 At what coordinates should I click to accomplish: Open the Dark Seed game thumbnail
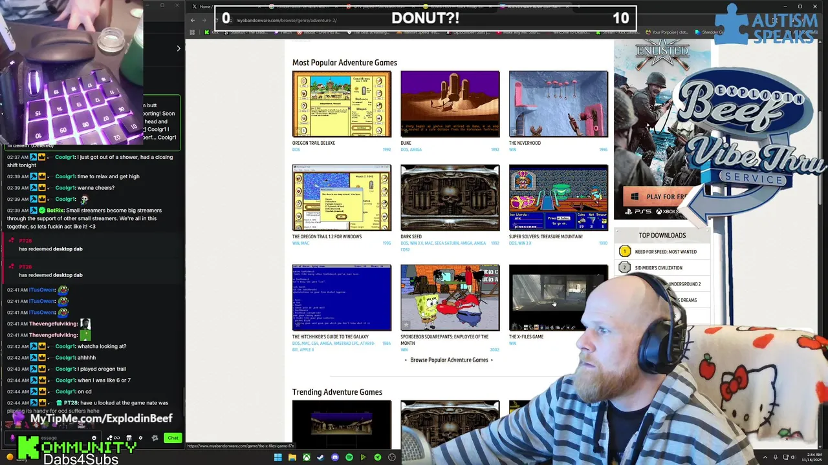450,198
